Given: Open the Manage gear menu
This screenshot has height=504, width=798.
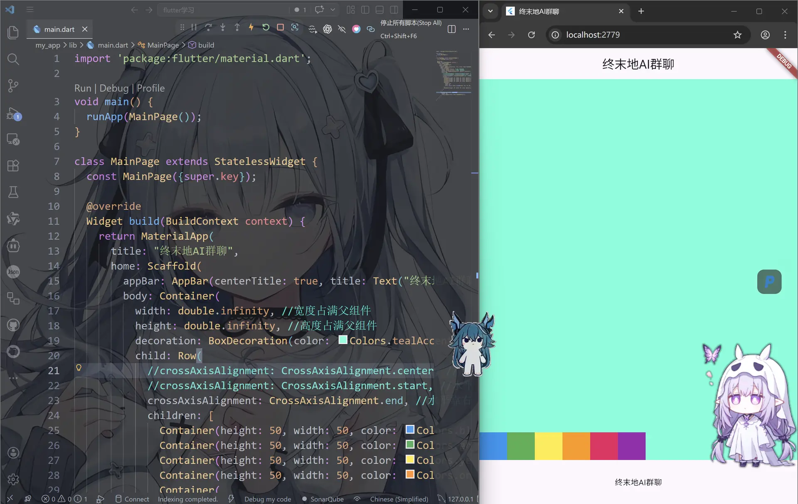Looking at the screenshot, I should pyautogui.click(x=13, y=479).
